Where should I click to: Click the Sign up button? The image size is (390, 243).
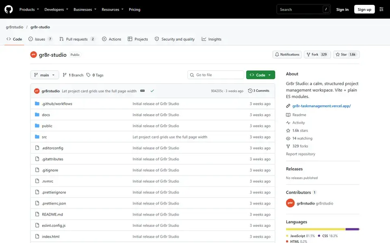(x=364, y=9)
